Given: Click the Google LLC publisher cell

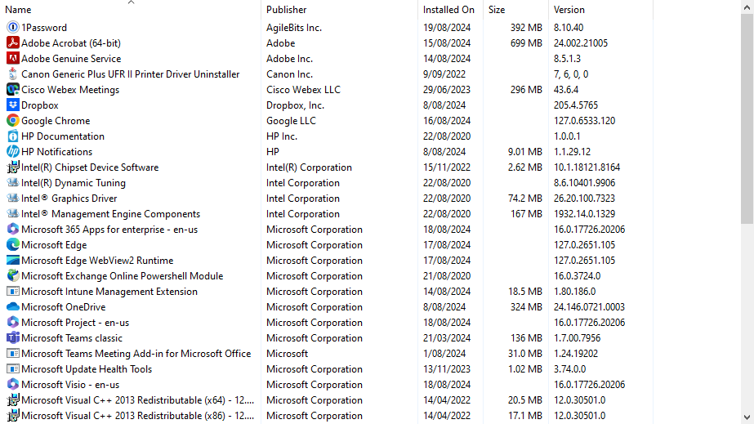Looking at the screenshot, I should (291, 121).
